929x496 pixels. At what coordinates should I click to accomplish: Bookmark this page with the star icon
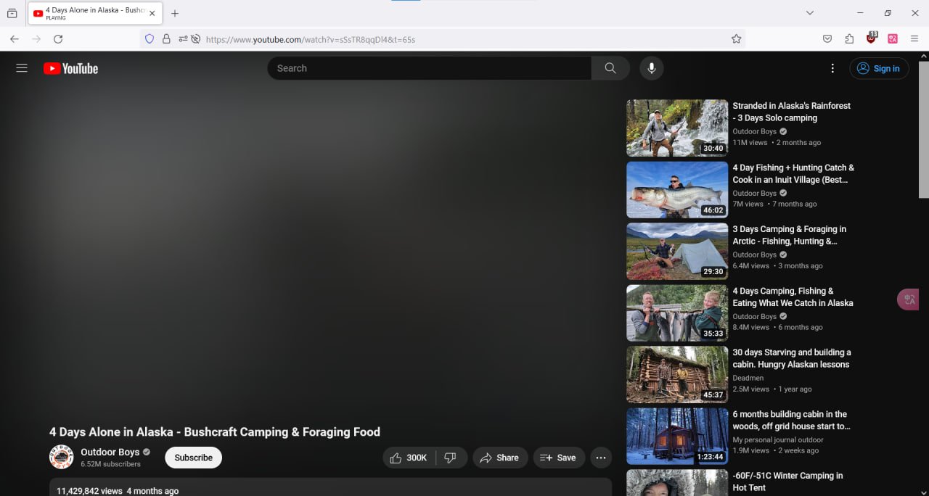[x=737, y=39]
